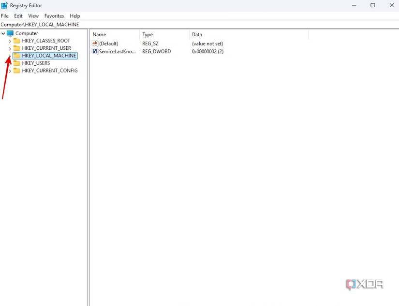Open the File menu
The width and height of the screenshot is (399, 306).
[x=4, y=15]
